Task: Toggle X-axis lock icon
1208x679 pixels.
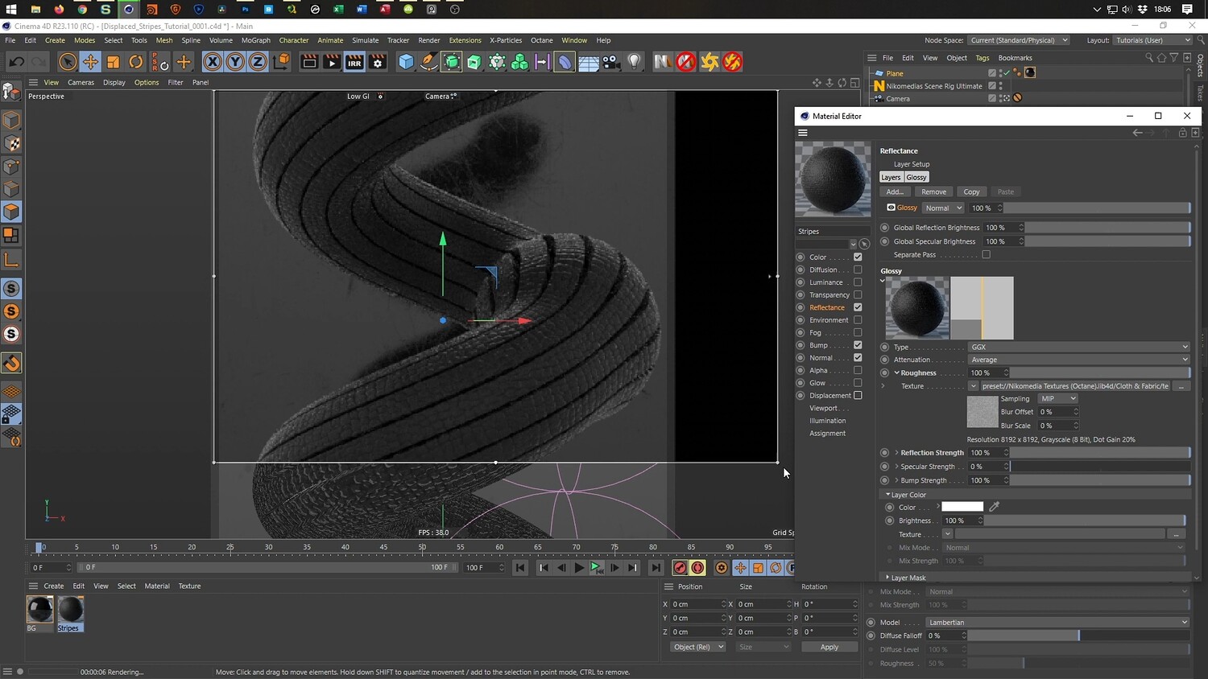Action: [212, 62]
